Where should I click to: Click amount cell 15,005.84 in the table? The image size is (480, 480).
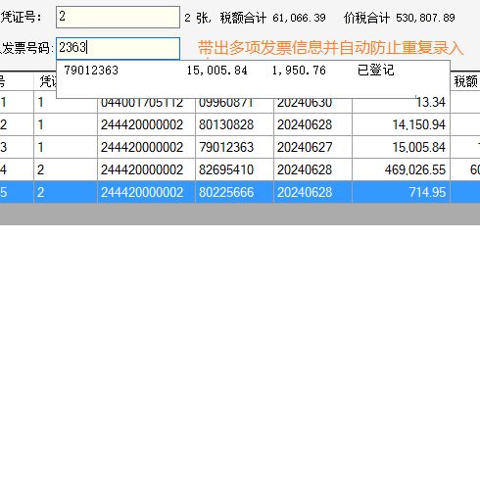point(402,147)
